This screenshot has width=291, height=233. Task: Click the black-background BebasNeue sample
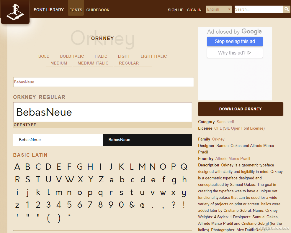pyautogui.click(x=147, y=140)
